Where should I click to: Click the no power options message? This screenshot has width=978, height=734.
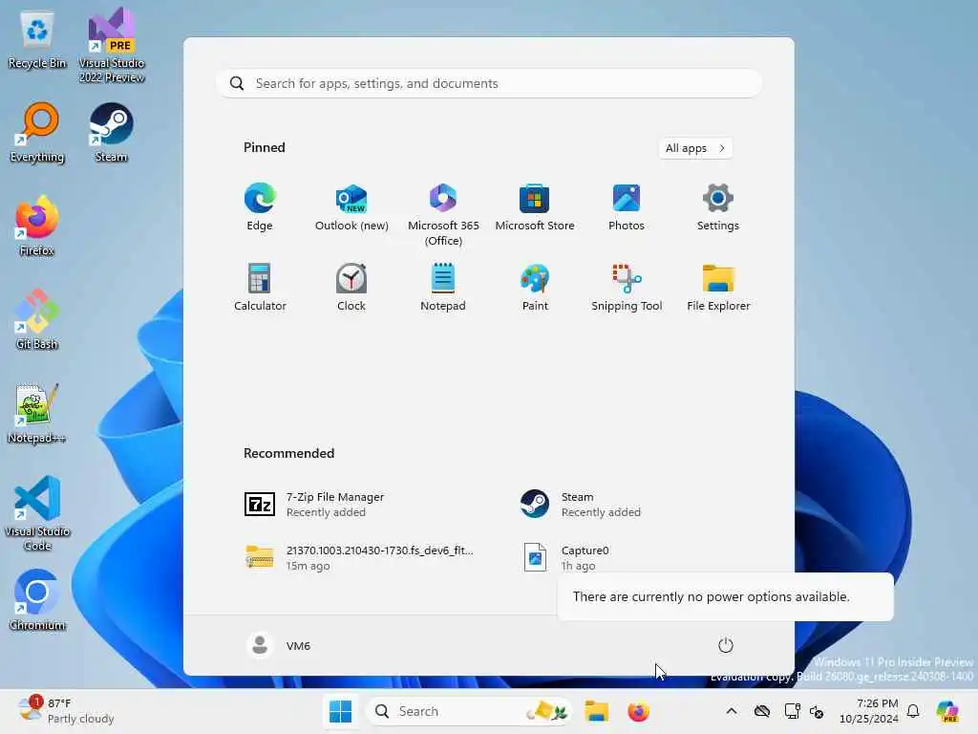[x=725, y=596]
